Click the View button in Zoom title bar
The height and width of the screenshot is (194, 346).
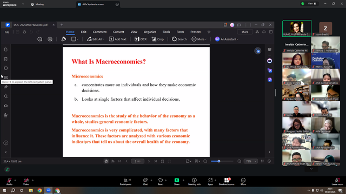312,4
